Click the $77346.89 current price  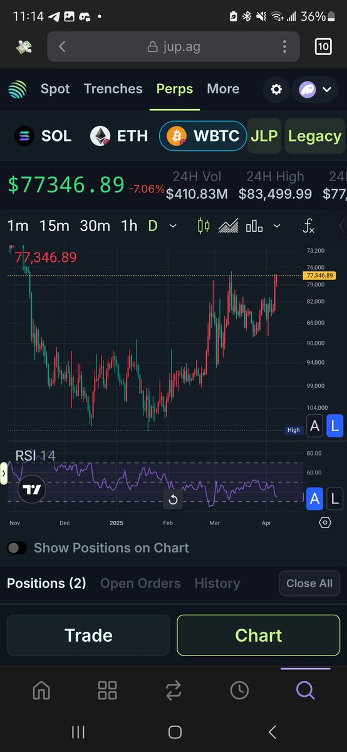(66, 185)
